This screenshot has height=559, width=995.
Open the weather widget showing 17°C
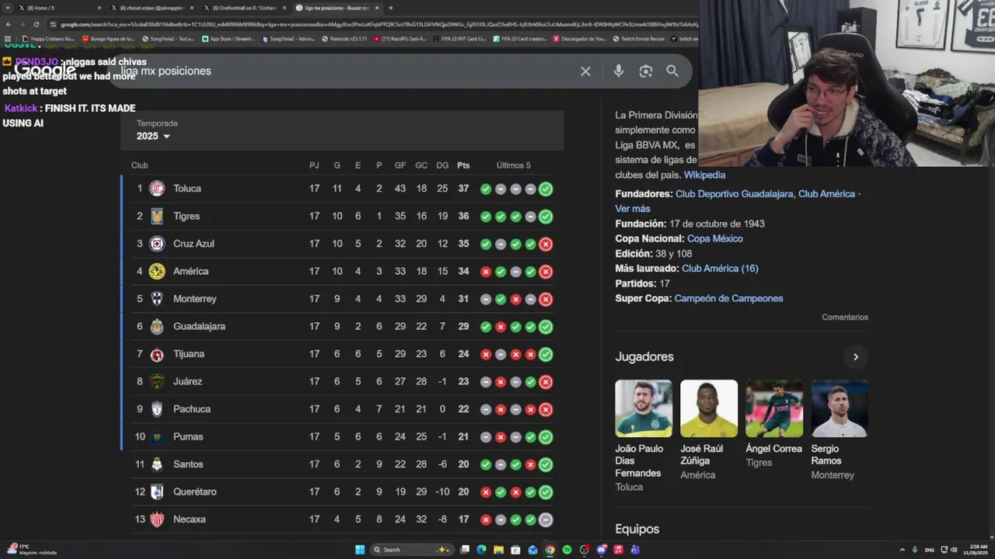pos(31,550)
